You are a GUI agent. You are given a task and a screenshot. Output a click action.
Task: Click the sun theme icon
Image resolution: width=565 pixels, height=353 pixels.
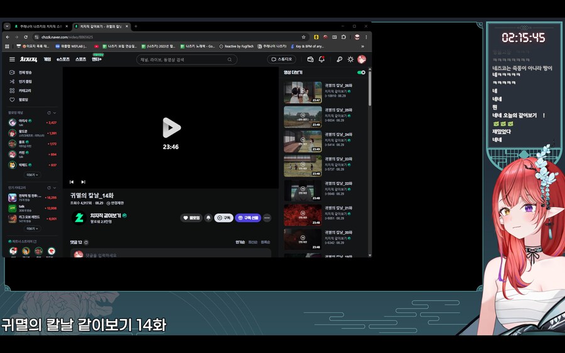click(350, 60)
